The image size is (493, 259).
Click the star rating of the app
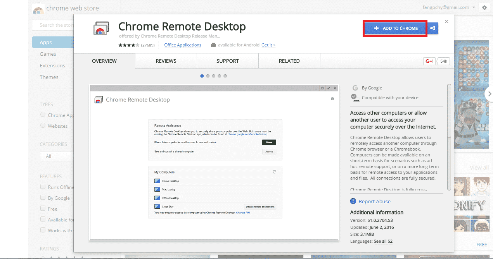[129, 45]
